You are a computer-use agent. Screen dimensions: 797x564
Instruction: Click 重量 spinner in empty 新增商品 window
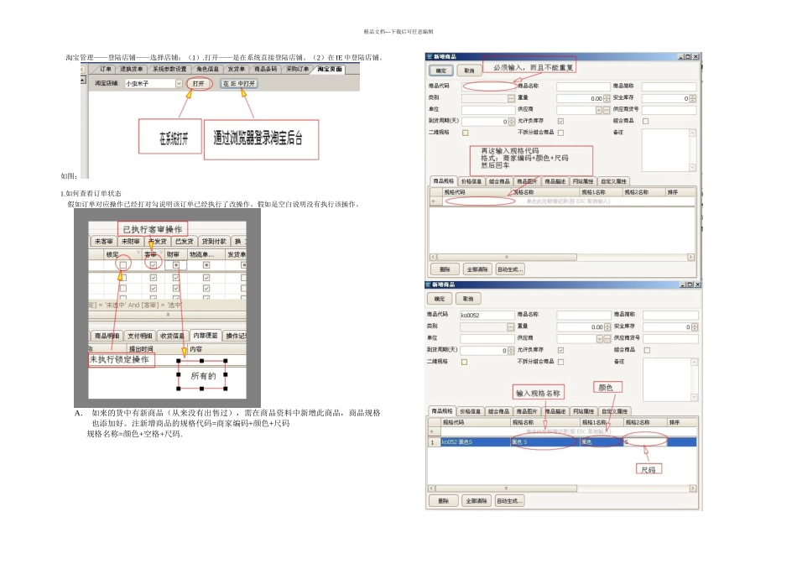607,98
